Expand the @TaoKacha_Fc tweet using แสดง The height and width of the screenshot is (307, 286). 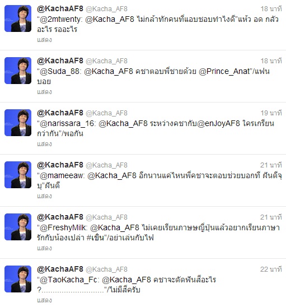tap(44, 300)
